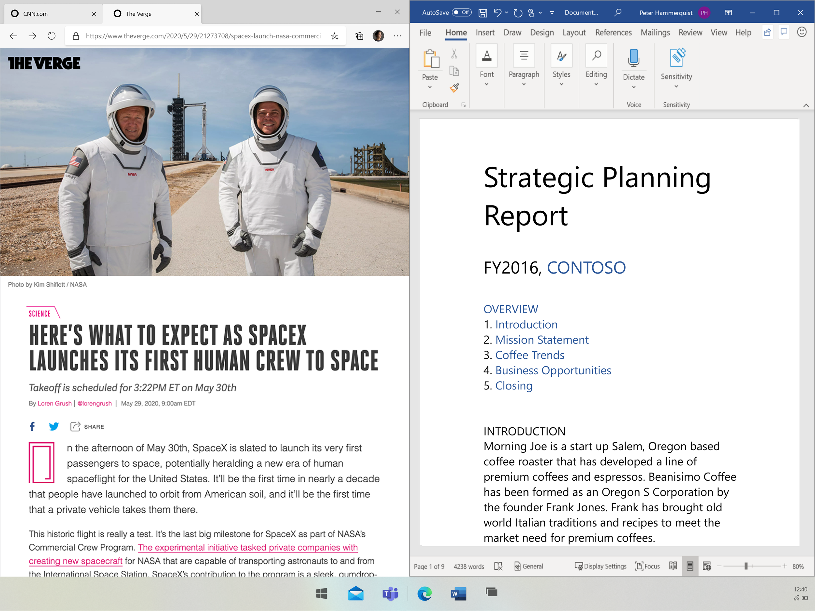Open the References ribbon tab
Image resolution: width=815 pixels, height=611 pixels.
pyautogui.click(x=613, y=33)
